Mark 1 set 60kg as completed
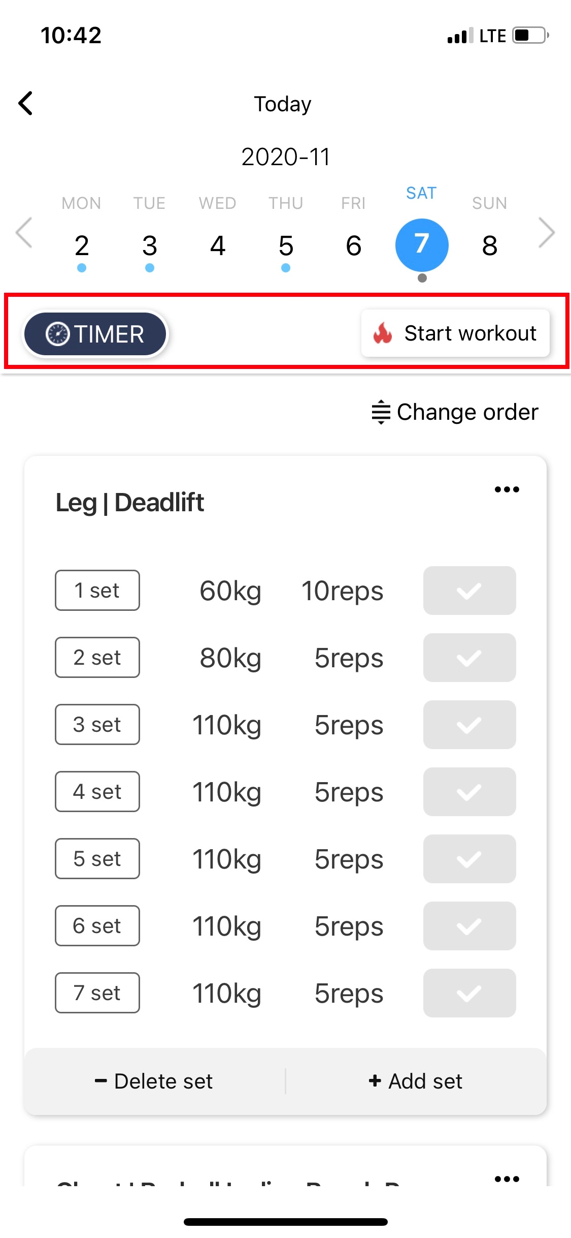571x1238 pixels. (469, 591)
